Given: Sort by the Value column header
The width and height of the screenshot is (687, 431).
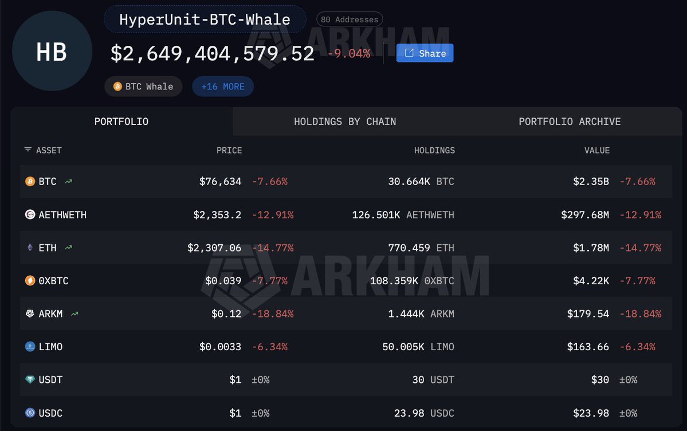Looking at the screenshot, I should click(596, 150).
